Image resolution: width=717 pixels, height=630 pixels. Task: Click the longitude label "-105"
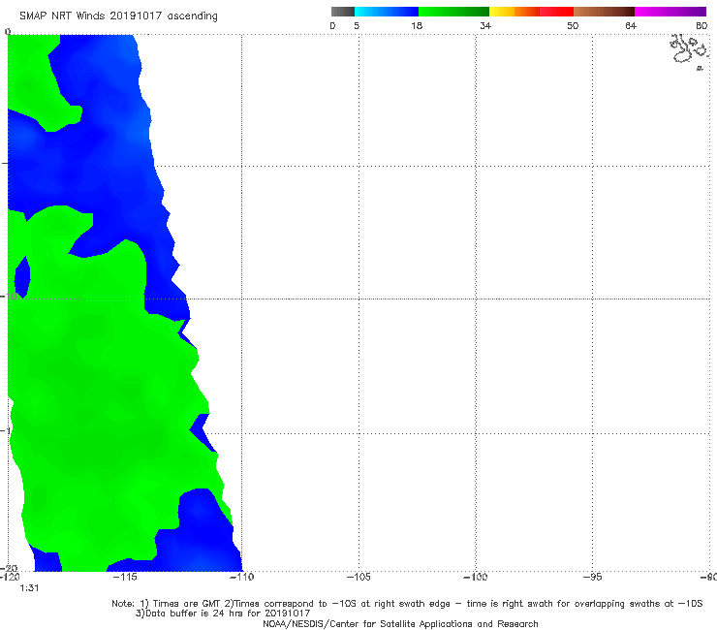[x=358, y=577]
